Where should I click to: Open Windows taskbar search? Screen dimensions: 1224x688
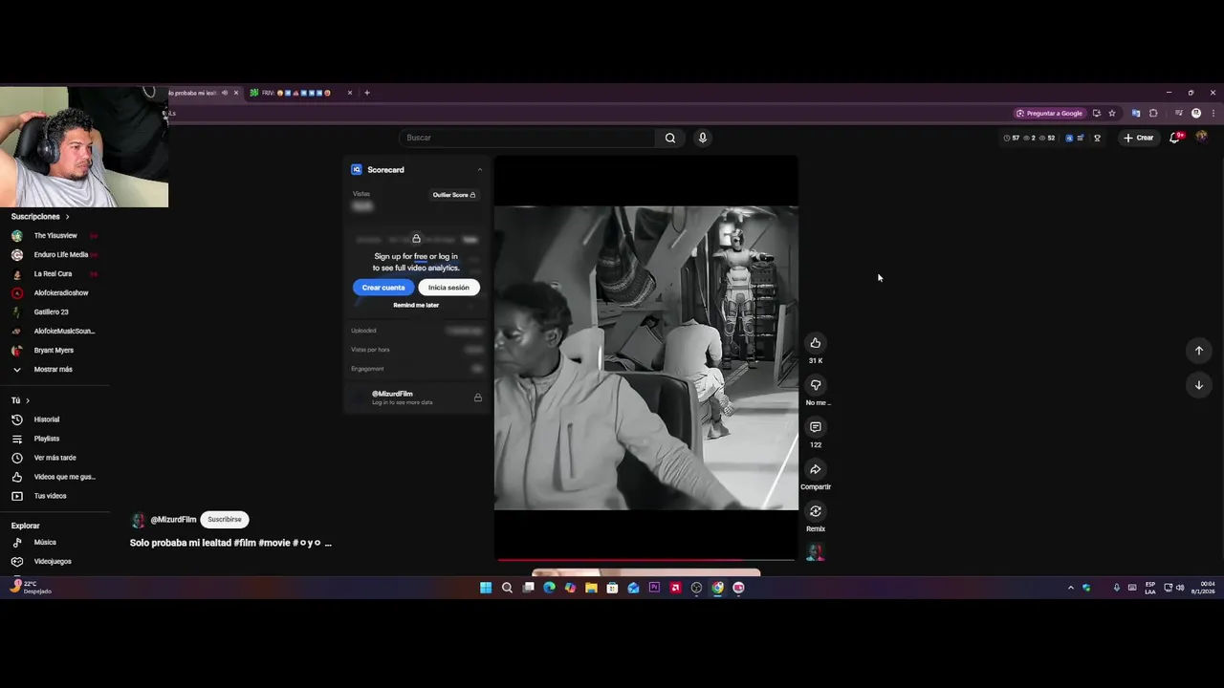(507, 588)
